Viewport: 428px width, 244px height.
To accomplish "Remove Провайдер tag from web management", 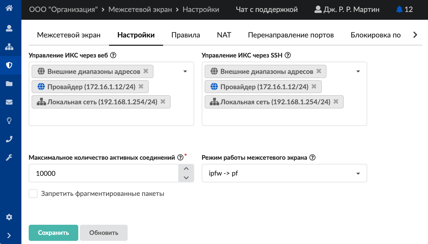I will [141, 86].
